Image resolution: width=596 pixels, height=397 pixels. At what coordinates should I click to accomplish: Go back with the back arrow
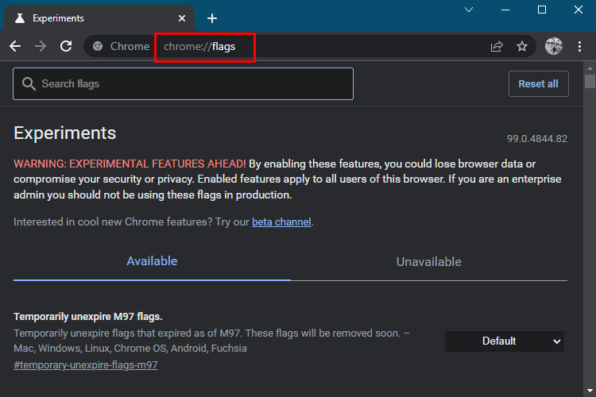point(15,46)
